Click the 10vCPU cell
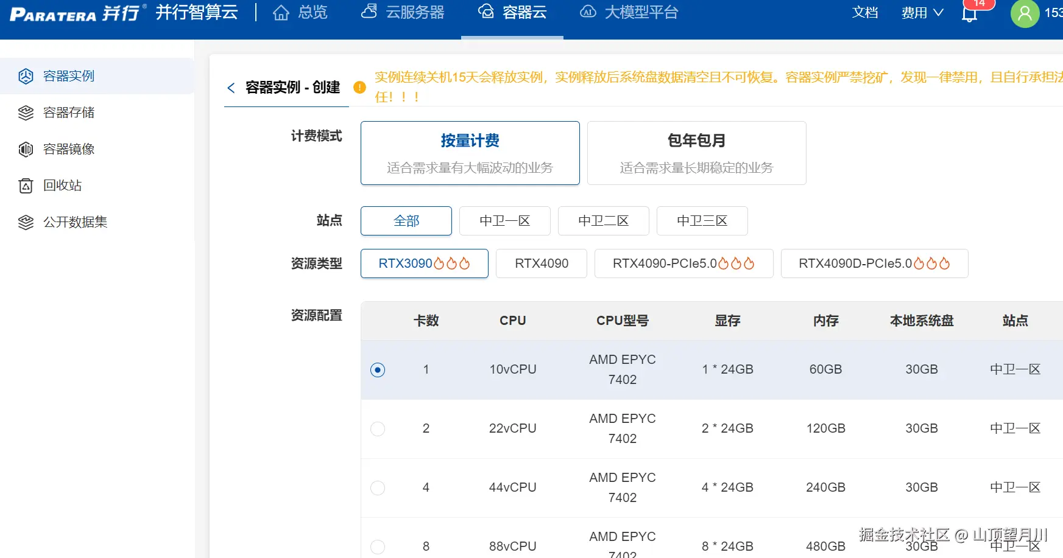 click(513, 369)
